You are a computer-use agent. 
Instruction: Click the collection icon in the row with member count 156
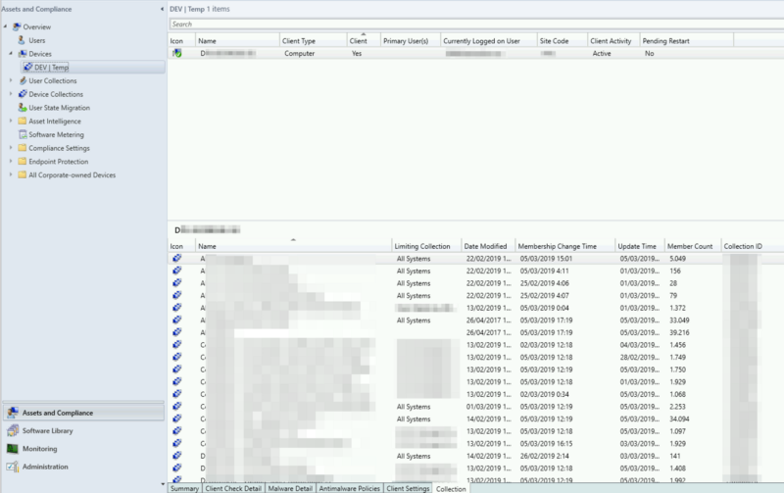[177, 271]
